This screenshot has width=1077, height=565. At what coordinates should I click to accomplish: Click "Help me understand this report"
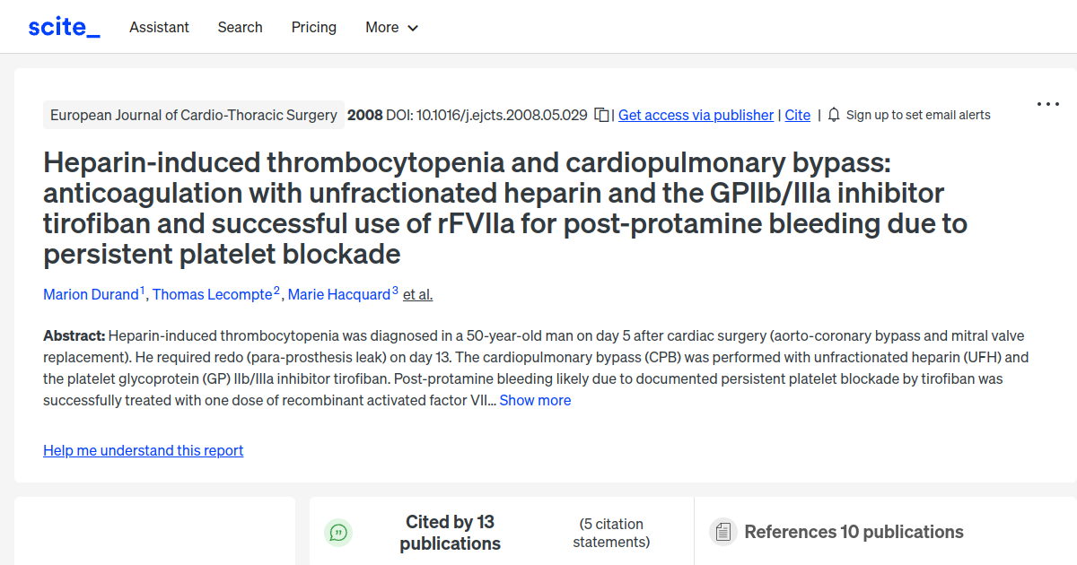click(x=143, y=450)
